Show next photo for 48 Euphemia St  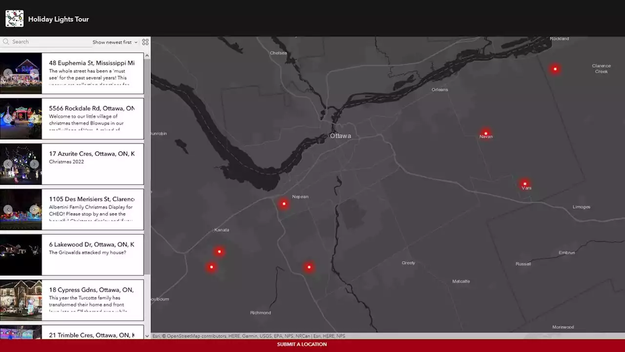pyautogui.click(x=34, y=73)
